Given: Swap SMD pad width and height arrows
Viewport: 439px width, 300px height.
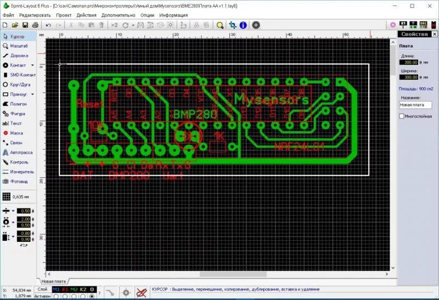Looking at the screenshot, I should 24,245.
